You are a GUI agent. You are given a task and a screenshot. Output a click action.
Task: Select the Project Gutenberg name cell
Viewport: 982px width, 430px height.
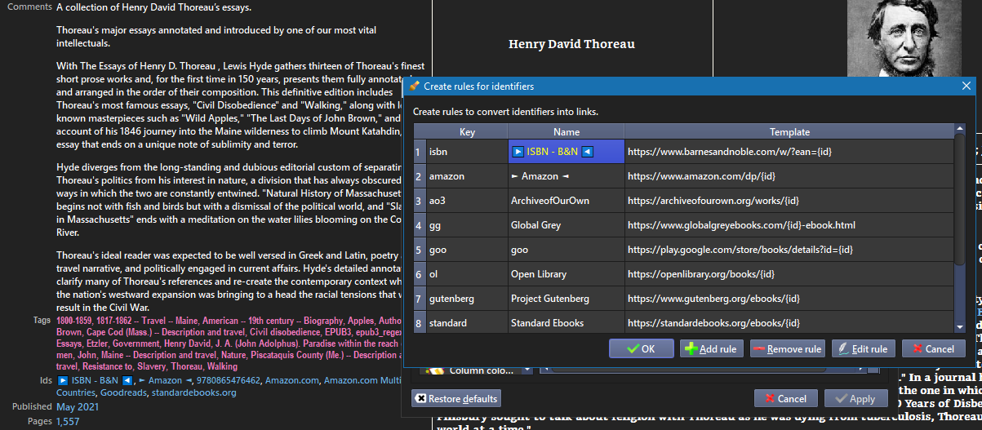tap(566, 299)
